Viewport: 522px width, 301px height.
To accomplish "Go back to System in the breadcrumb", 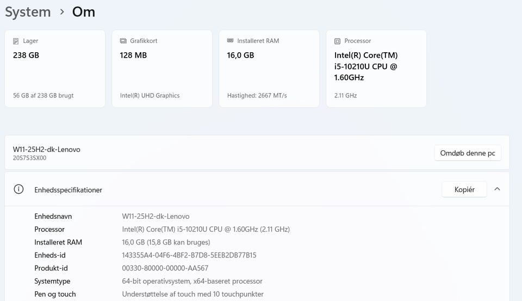I will (28, 12).
